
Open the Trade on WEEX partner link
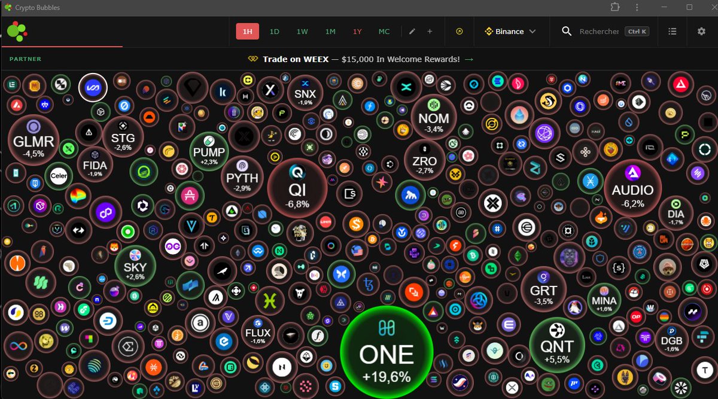[x=361, y=59]
